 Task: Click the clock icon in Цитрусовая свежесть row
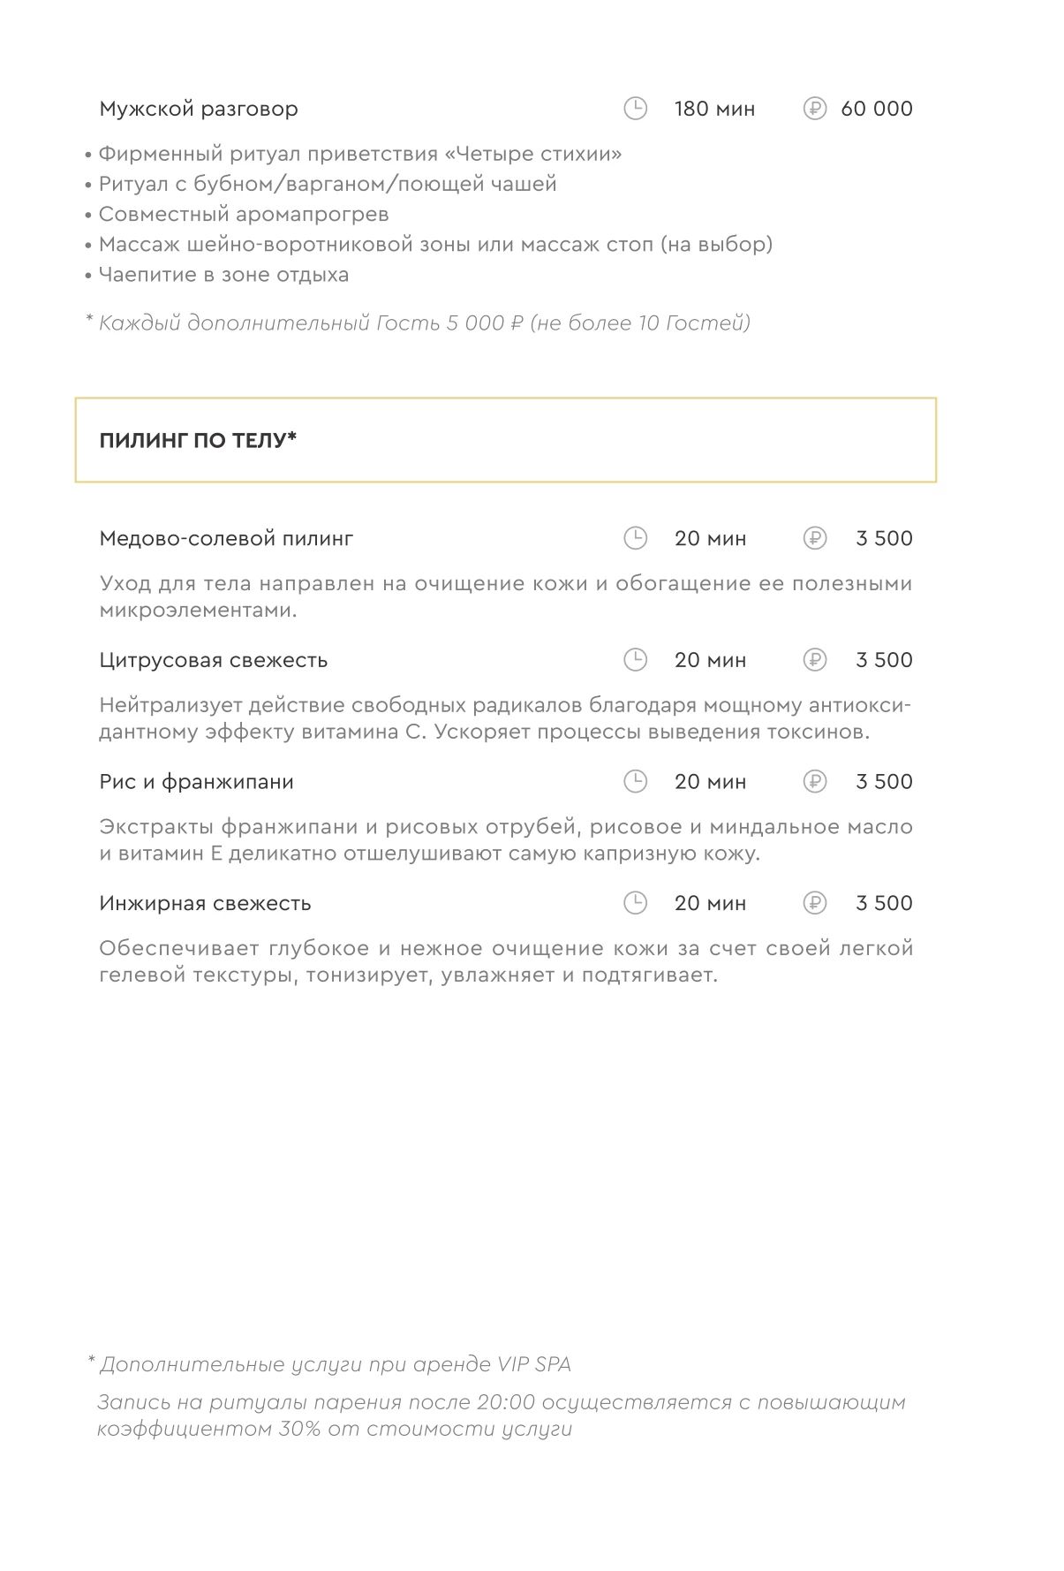coord(635,660)
